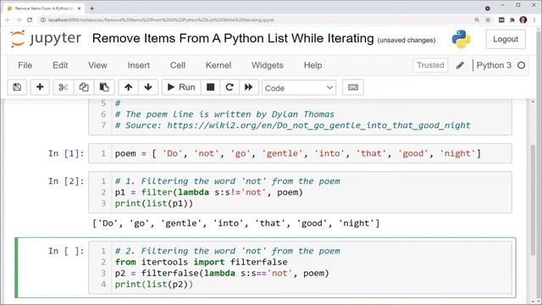Image resolution: width=542 pixels, height=305 pixels.
Task: Click the empty In [ ]: prompt label
Action: click(66, 251)
